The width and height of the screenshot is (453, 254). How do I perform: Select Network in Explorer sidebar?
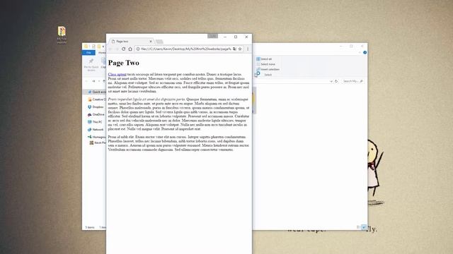tap(96, 129)
